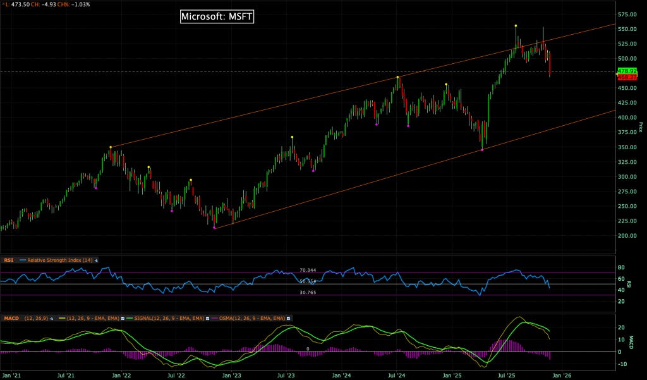Screen dimensions: 647x380
Task: Toggle the OSMA(12, 26, 9 - EMA, EMA) checkbox
Action: 288,318
